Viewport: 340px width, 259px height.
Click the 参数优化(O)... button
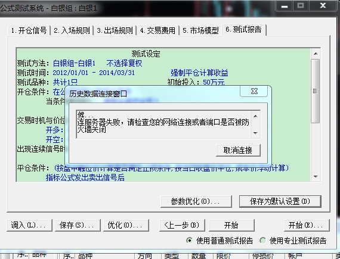click(x=196, y=201)
